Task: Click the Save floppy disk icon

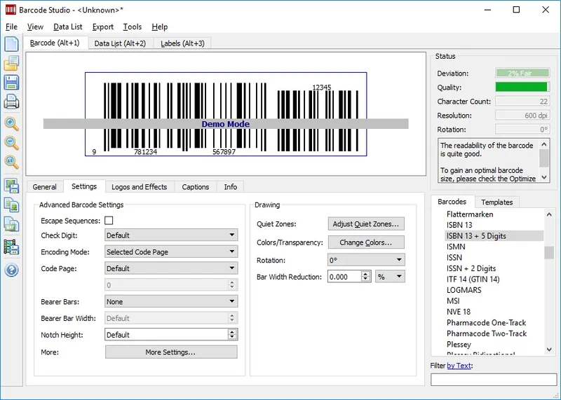Action: click(x=11, y=83)
